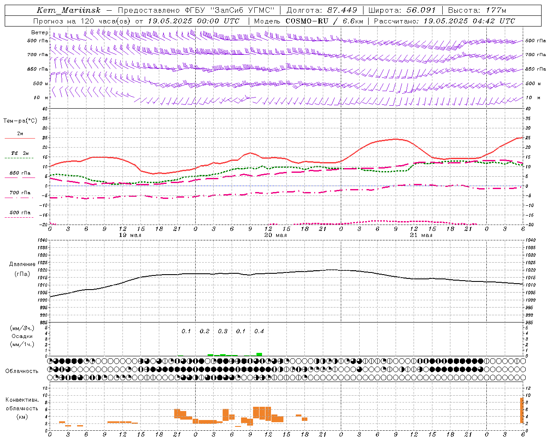
Task: Click the (мм/3ч.) precipitation unit label
Action: pos(22,328)
